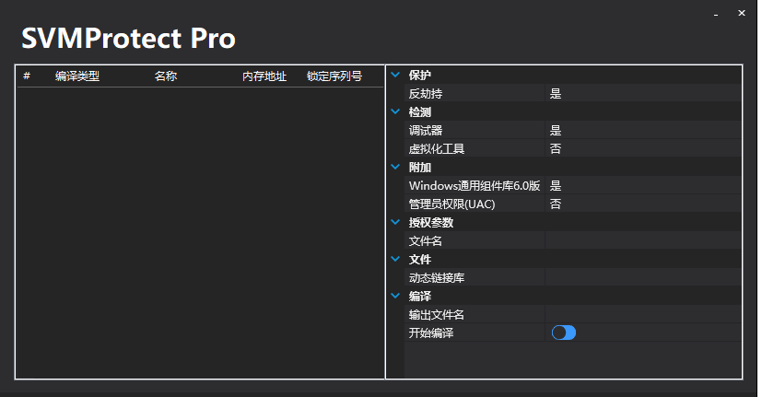This screenshot has width=762, height=397.
Task: Select the 开始编译 property label
Action: (431, 333)
